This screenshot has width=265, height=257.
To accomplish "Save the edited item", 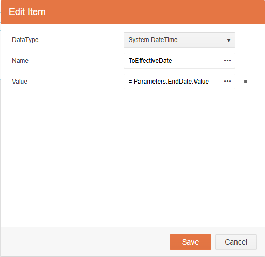I will [190, 242].
